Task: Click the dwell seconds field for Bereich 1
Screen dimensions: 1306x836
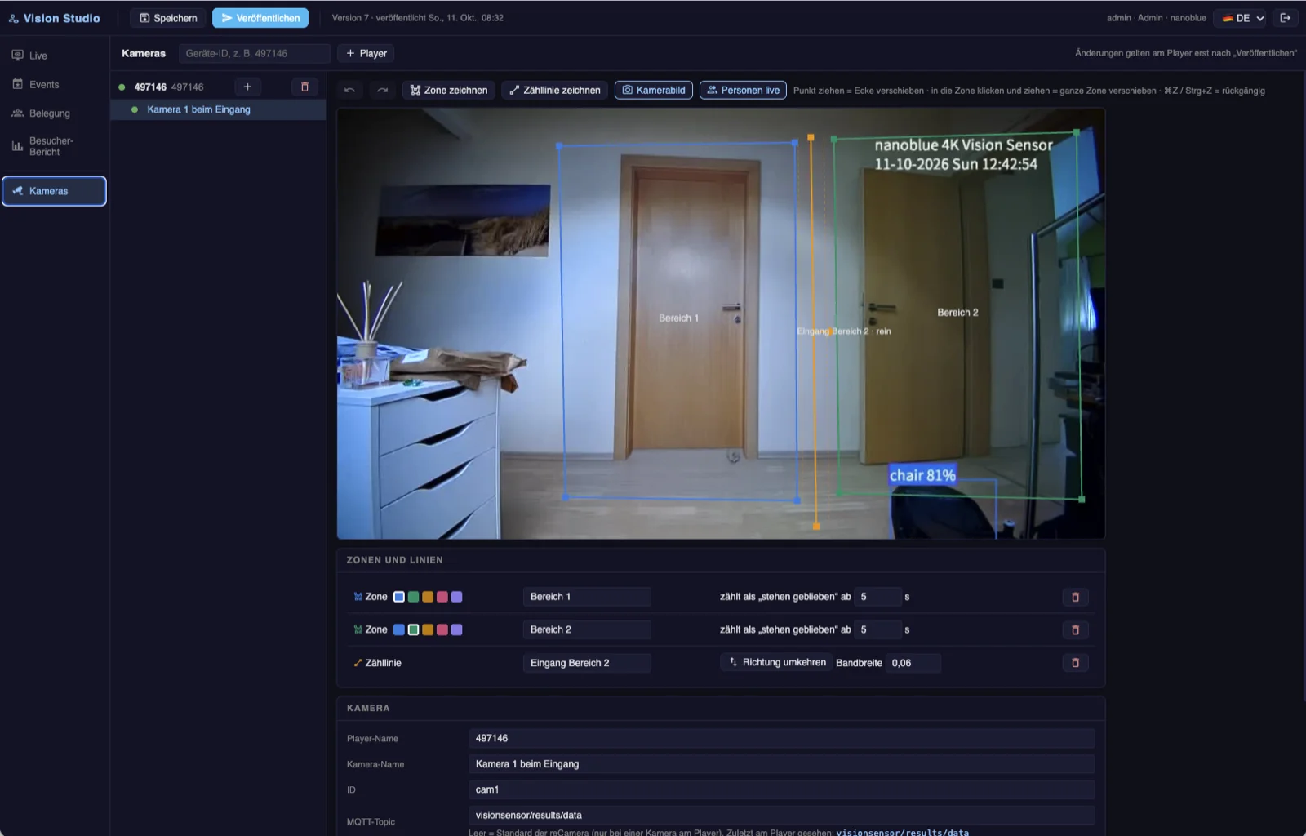Action: coord(878,597)
